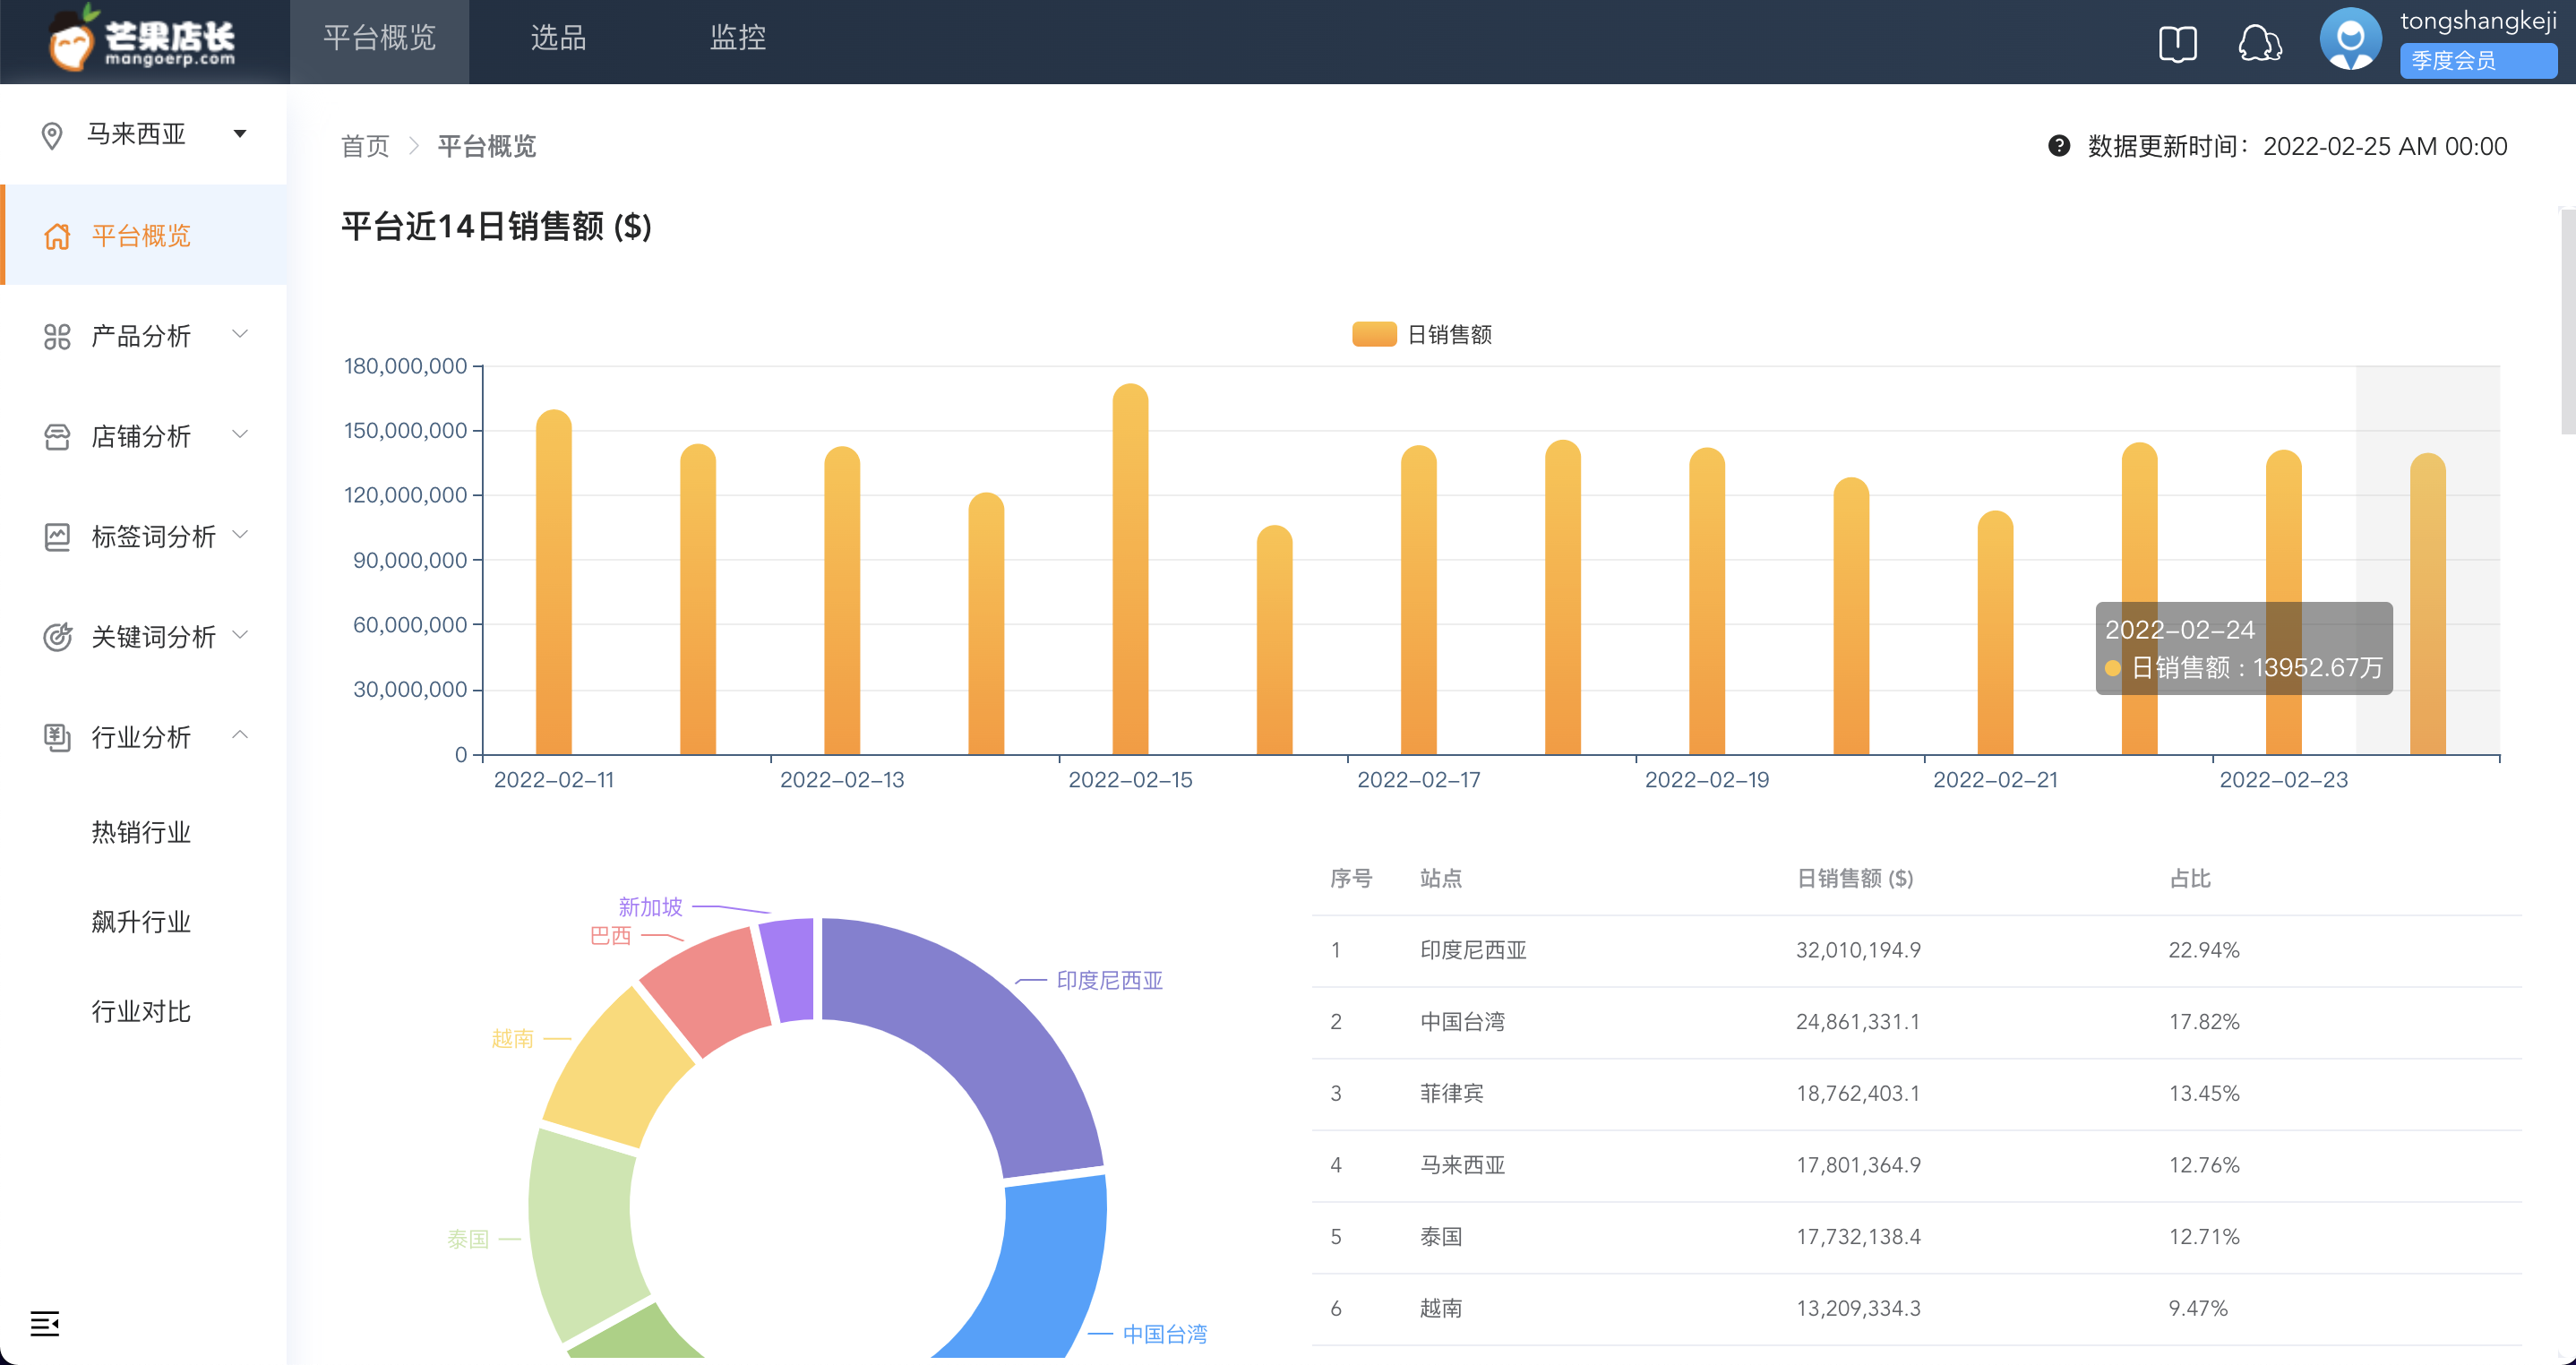Click the 新加坡 purple donut slice
The width and height of the screenshot is (2576, 1365).
click(790, 970)
